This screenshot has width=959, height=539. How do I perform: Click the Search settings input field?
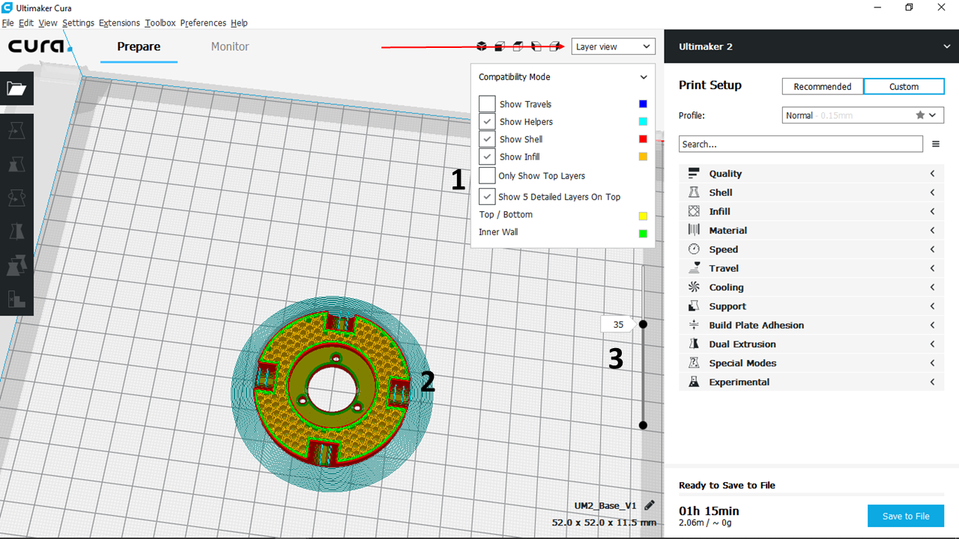pyautogui.click(x=801, y=144)
